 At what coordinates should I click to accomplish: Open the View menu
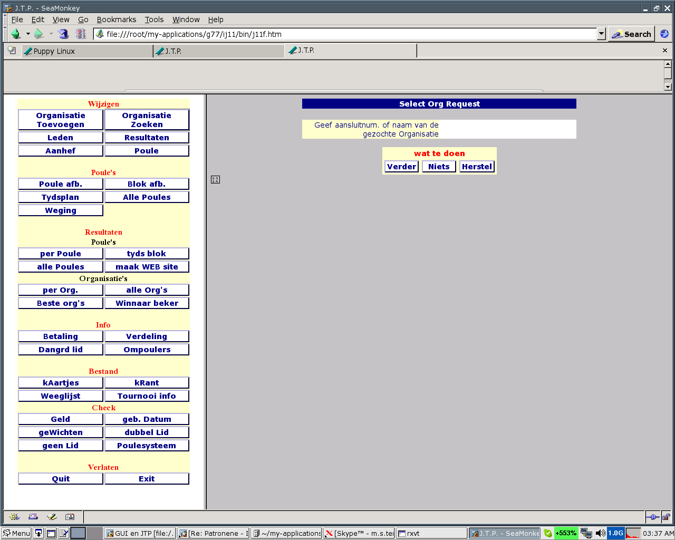tap(61, 20)
